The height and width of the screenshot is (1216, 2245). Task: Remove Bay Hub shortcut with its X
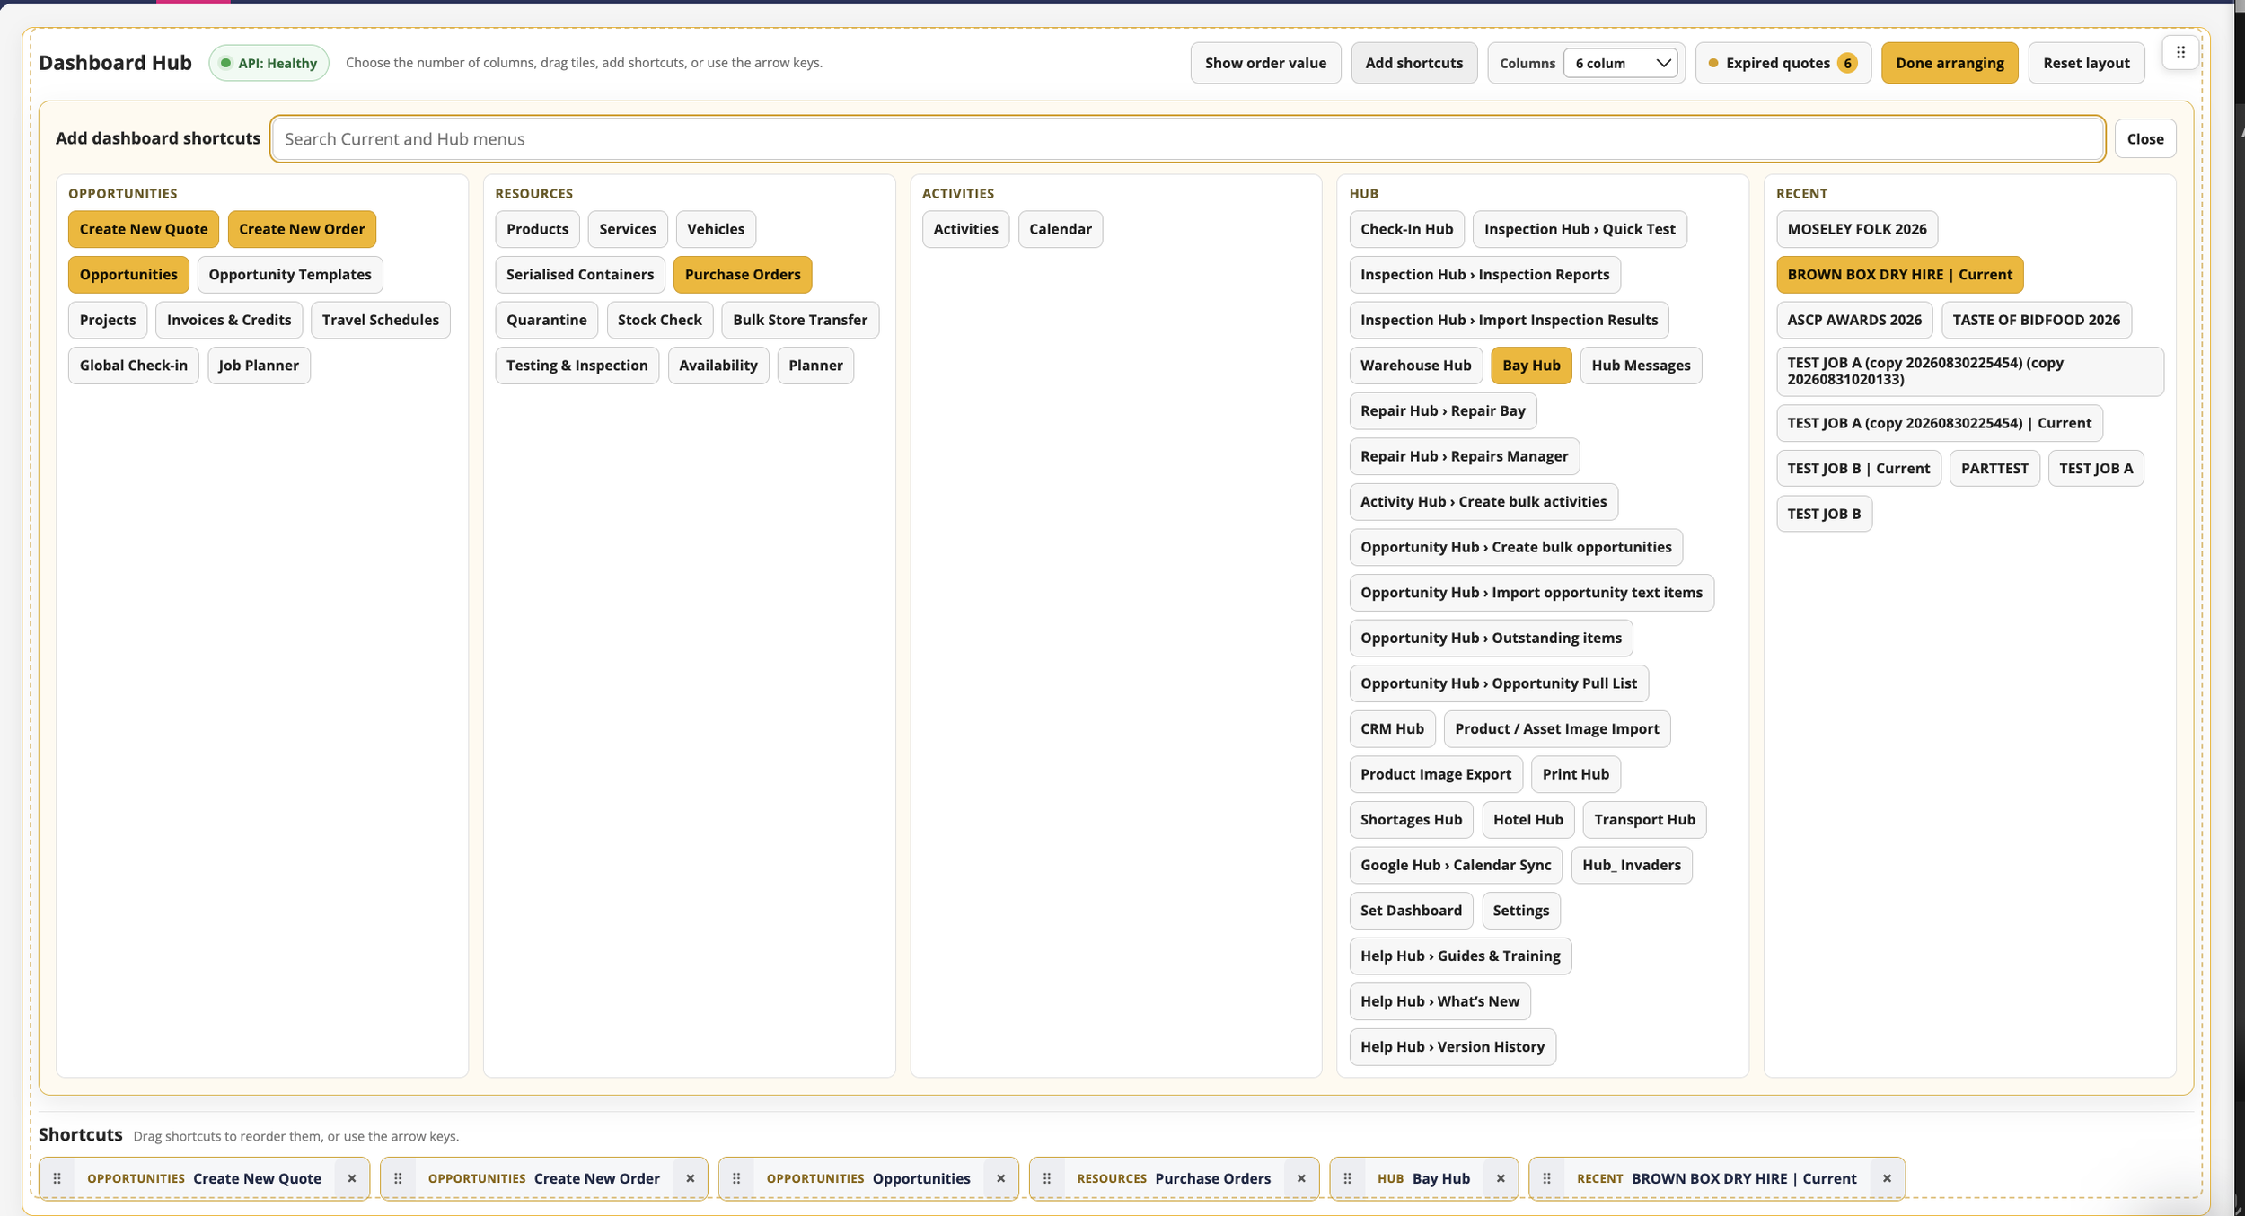tap(1501, 1178)
